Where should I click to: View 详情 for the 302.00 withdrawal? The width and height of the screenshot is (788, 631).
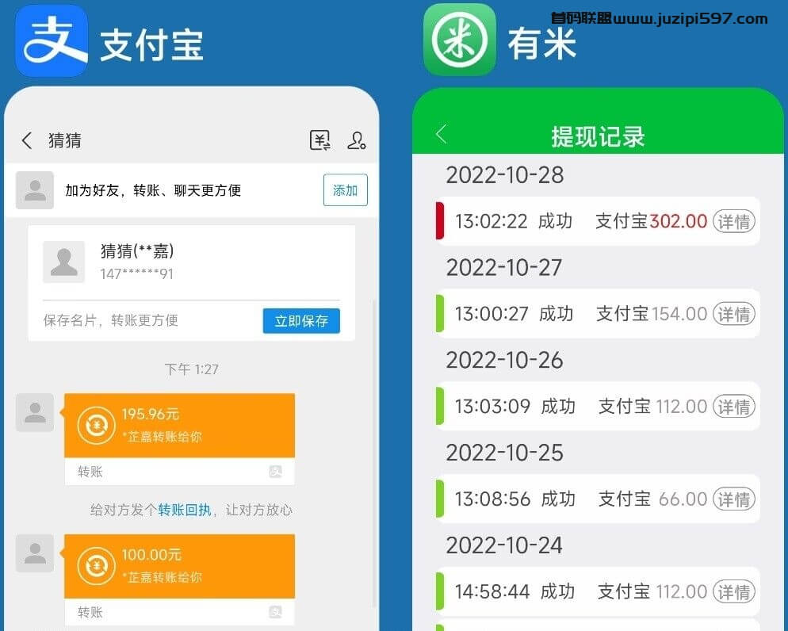tap(734, 221)
